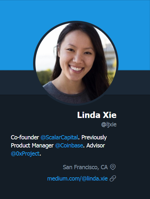The width and height of the screenshot is (150, 199).
Task: Click the word Co-founder in bio
Action: [x=25, y=137]
